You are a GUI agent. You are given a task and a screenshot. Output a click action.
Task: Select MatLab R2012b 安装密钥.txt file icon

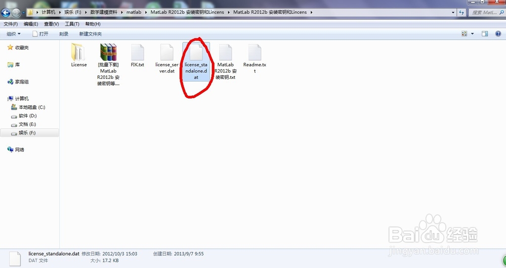(226, 53)
